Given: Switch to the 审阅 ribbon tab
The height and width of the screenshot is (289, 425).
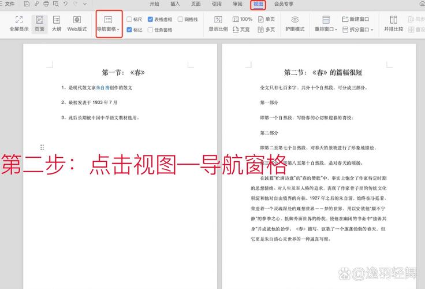Looking at the screenshot, I should 237,4.
